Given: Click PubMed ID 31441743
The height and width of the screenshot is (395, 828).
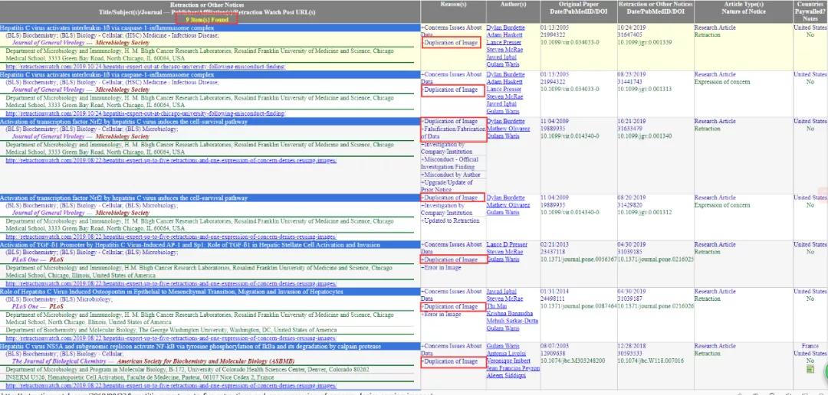Looking at the screenshot, I should [631, 82].
